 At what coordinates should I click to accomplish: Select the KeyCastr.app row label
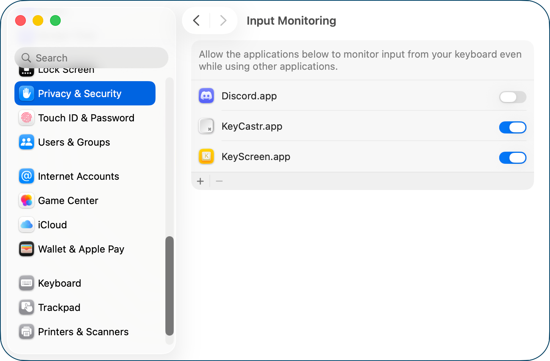pos(252,126)
